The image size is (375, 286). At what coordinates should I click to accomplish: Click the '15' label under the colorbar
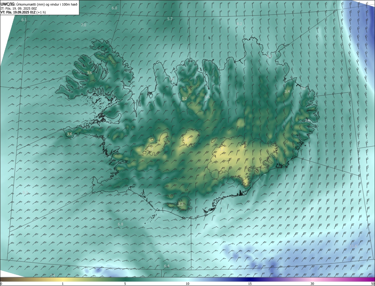point(250,284)
